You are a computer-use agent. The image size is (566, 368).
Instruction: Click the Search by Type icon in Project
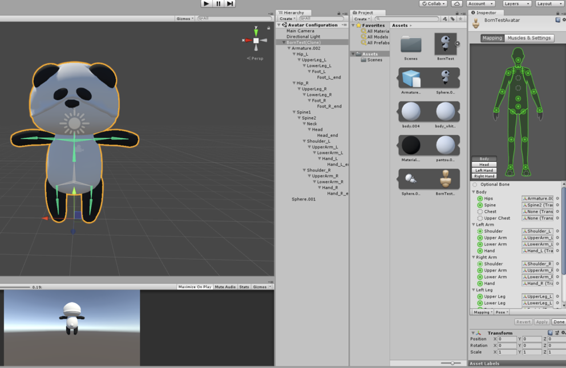445,19
